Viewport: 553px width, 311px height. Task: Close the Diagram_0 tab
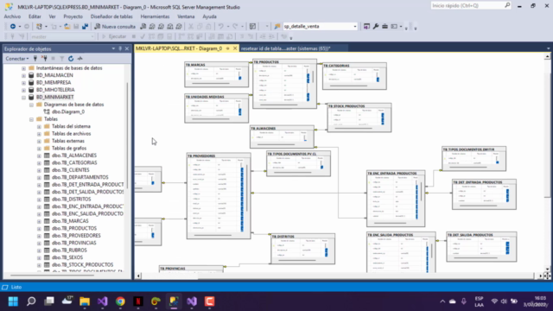coord(235,48)
